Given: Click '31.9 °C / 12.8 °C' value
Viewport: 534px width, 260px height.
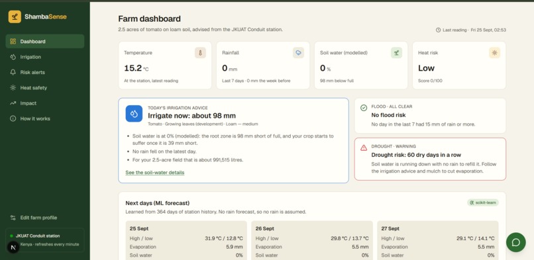Looking at the screenshot, I should [224, 239].
